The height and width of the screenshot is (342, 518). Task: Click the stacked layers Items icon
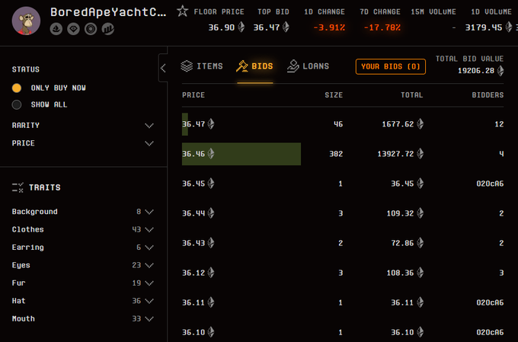point(187,66)
